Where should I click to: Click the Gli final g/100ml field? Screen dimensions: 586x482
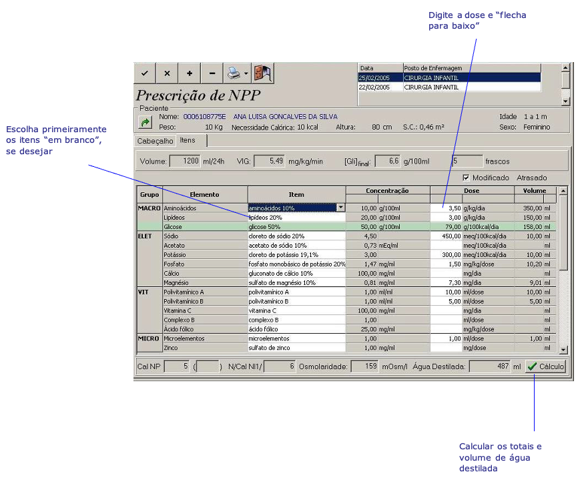coord(388,161)
